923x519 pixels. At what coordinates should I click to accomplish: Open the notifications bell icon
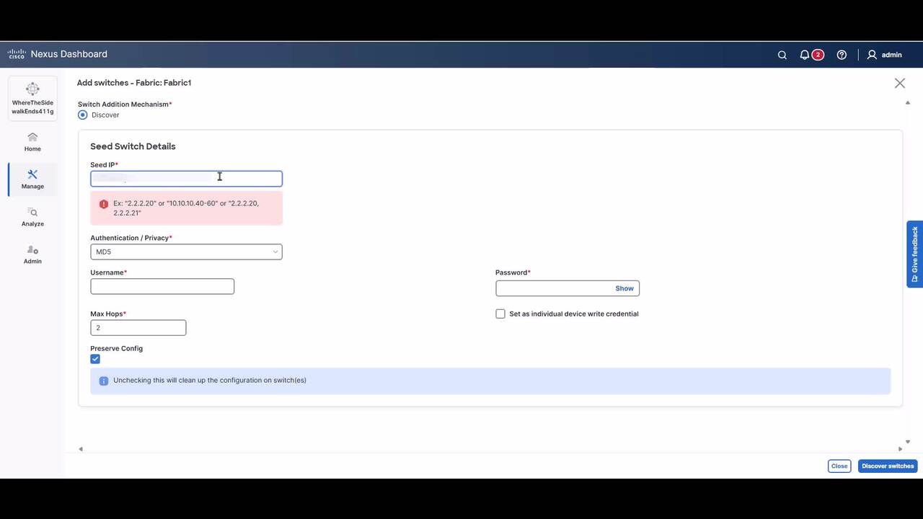pyautogui.click(x=805, y=55)
